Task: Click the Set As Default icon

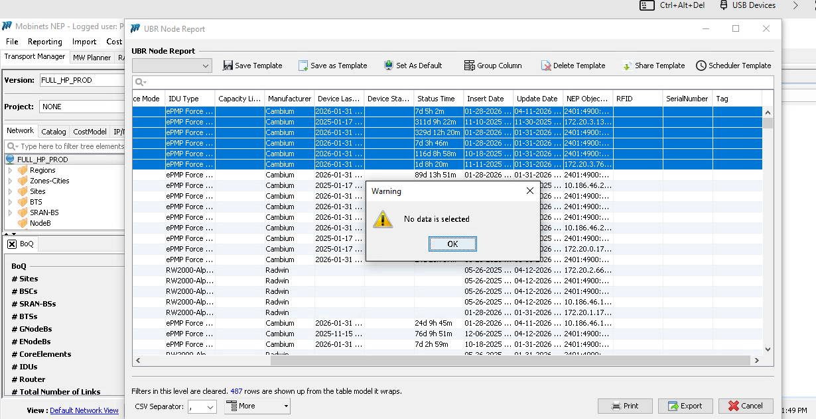Action: [x=389, y=66]
